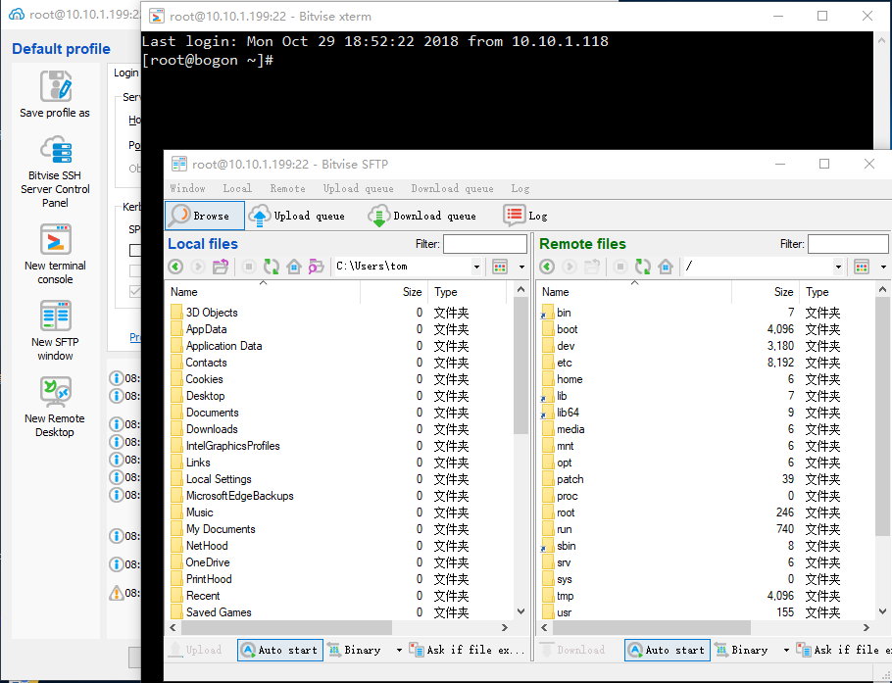Open the Download queue menu
The image size is (892, 683).
click(x=452, y=188)
